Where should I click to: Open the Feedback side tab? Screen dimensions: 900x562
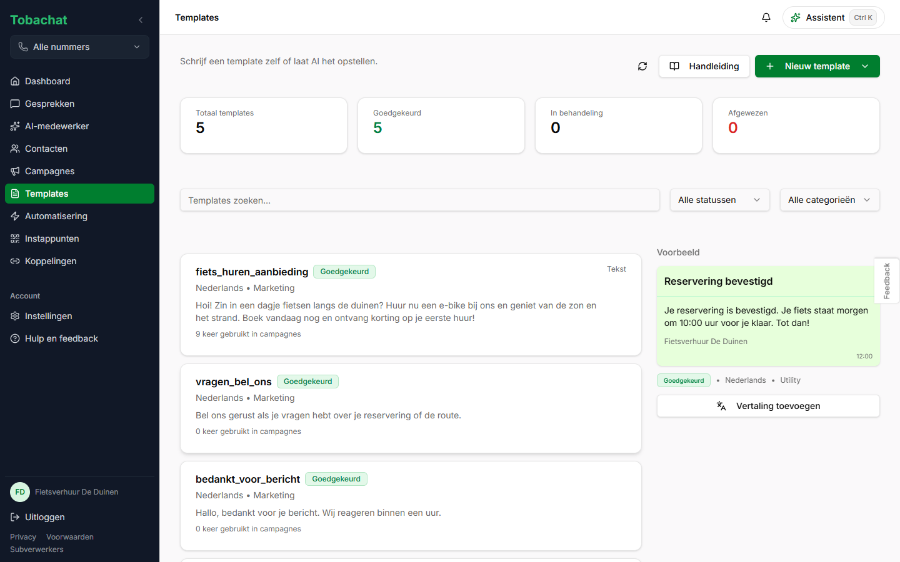887,281
